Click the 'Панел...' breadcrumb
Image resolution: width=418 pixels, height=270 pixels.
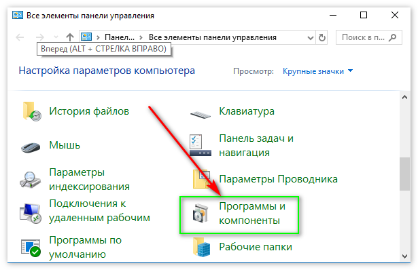(x=120, y=37)
